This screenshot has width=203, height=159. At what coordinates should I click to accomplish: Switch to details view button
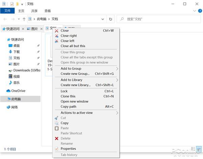193,149
